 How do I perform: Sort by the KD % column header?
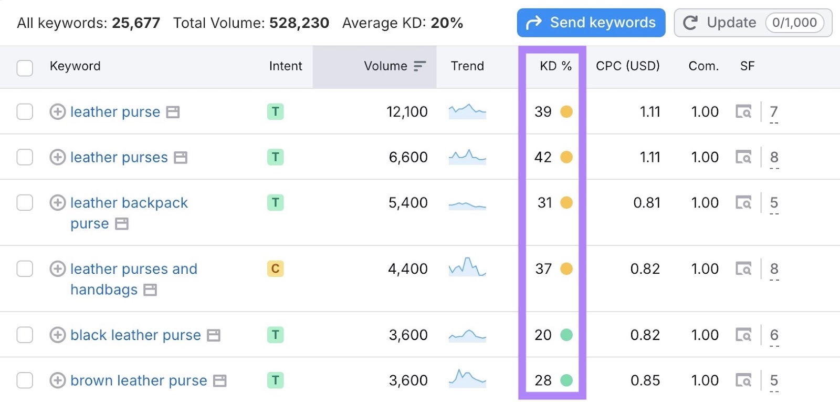click(555, 66)
